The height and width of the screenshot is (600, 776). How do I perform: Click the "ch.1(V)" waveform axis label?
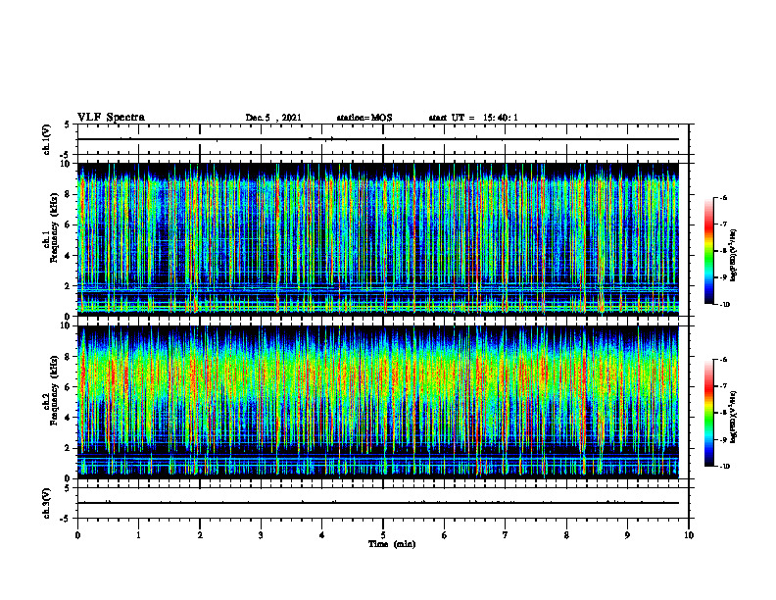47,139
